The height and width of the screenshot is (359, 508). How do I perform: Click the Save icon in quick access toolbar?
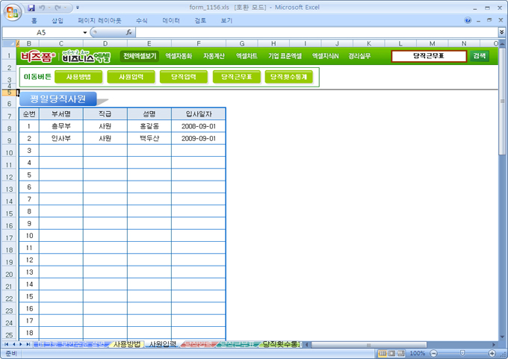pyautogui.click(x=31, y=7)
